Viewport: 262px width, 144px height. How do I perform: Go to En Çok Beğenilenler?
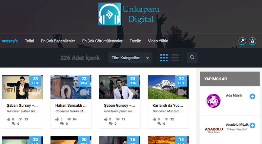coord(58,41)
